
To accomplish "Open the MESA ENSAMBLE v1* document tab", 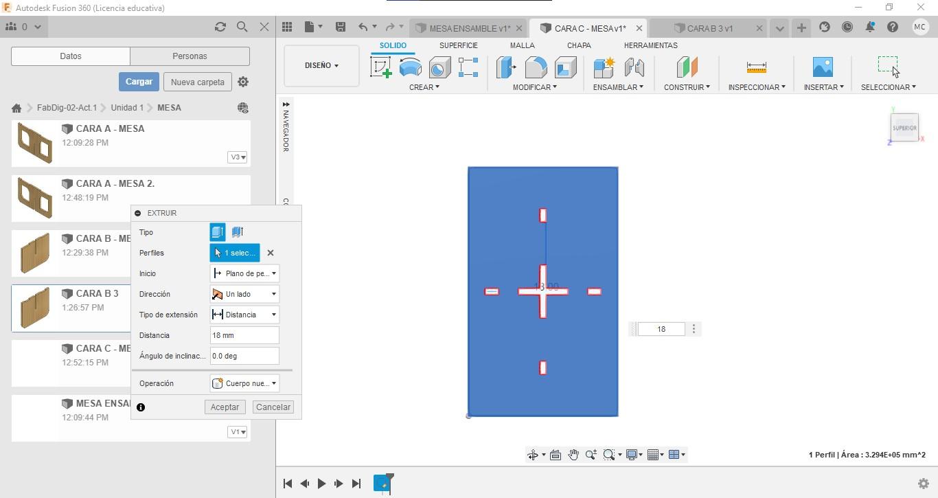I will tap(470, 28).
